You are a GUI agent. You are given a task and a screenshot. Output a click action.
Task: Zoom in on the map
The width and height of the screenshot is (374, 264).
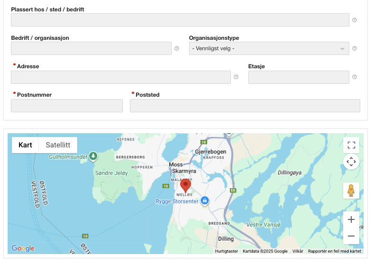pos(351,219)
